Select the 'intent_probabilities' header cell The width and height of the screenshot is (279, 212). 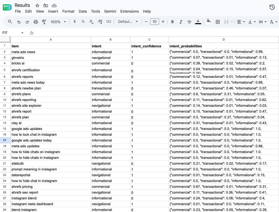[x=224, y=46]
